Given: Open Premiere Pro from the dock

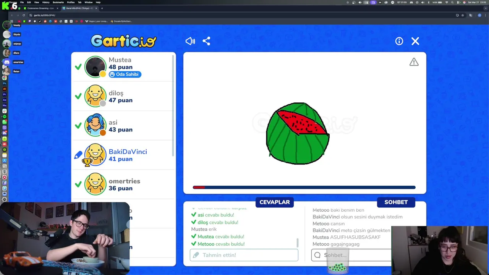Looking at the screenshot, I should pyautogui.click(x=5, y=94).
